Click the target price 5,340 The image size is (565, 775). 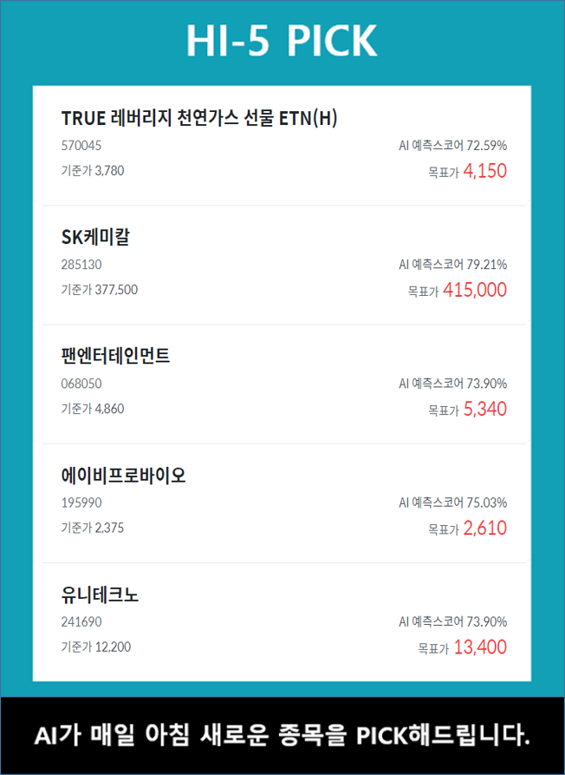pos(484,409)
